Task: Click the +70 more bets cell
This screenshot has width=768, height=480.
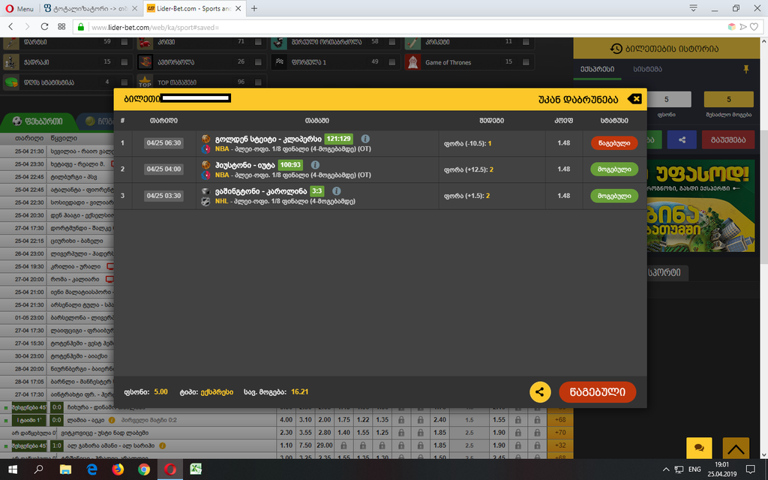Action: 559,433
